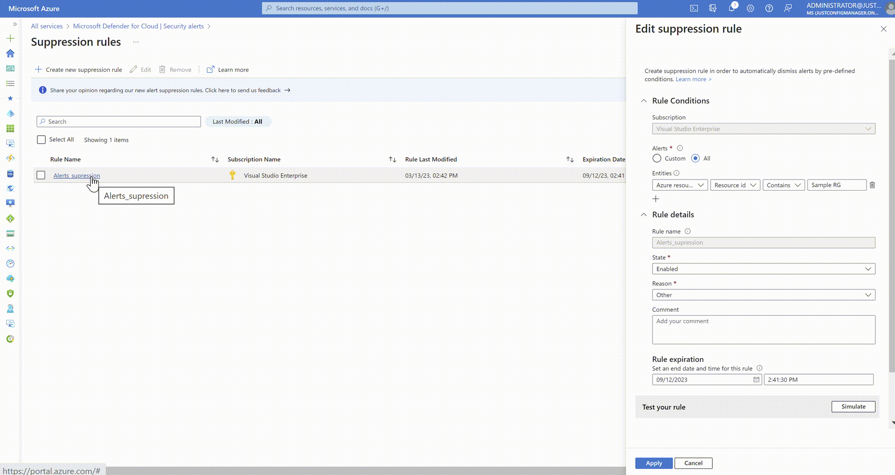Click the suppression rules search field
The height and width of the screenshot is (475, 895).
point(118,121)
